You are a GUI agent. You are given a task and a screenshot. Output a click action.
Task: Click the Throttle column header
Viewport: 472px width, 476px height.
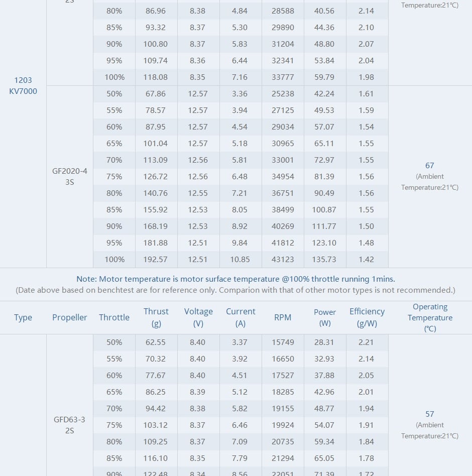tap(114, 317)
